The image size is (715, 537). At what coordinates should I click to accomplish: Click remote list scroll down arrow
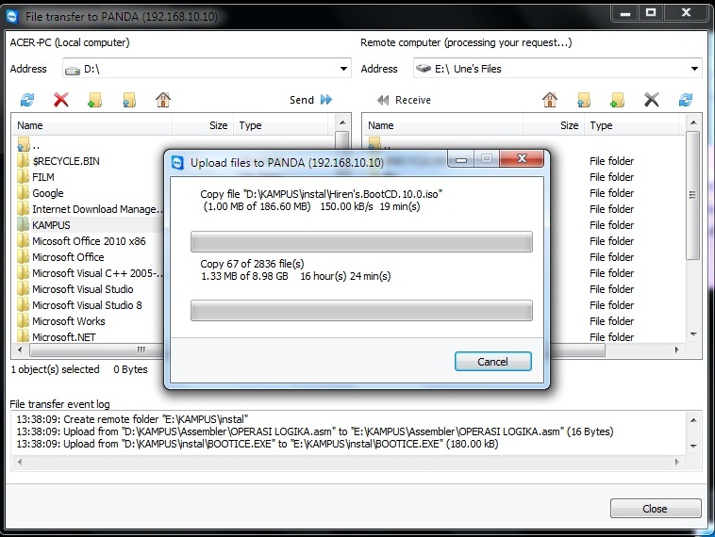click(693, 334)
